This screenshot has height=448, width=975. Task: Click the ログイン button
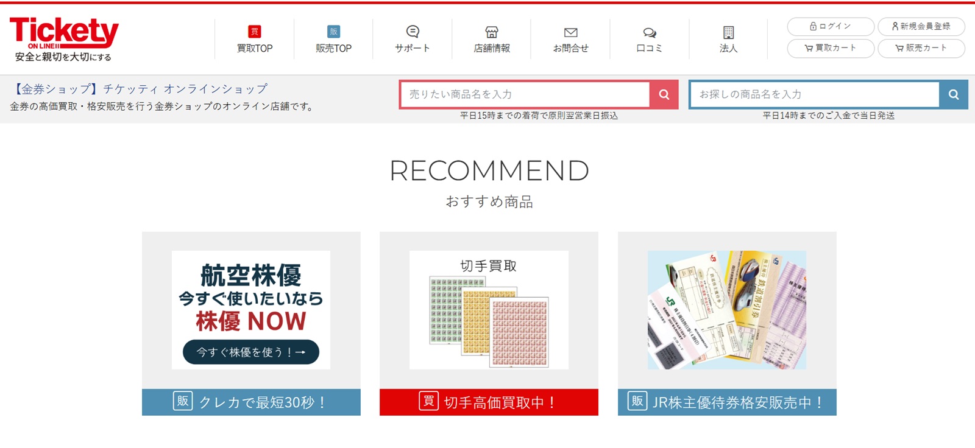pyautogui.click(x=831, y=26)
